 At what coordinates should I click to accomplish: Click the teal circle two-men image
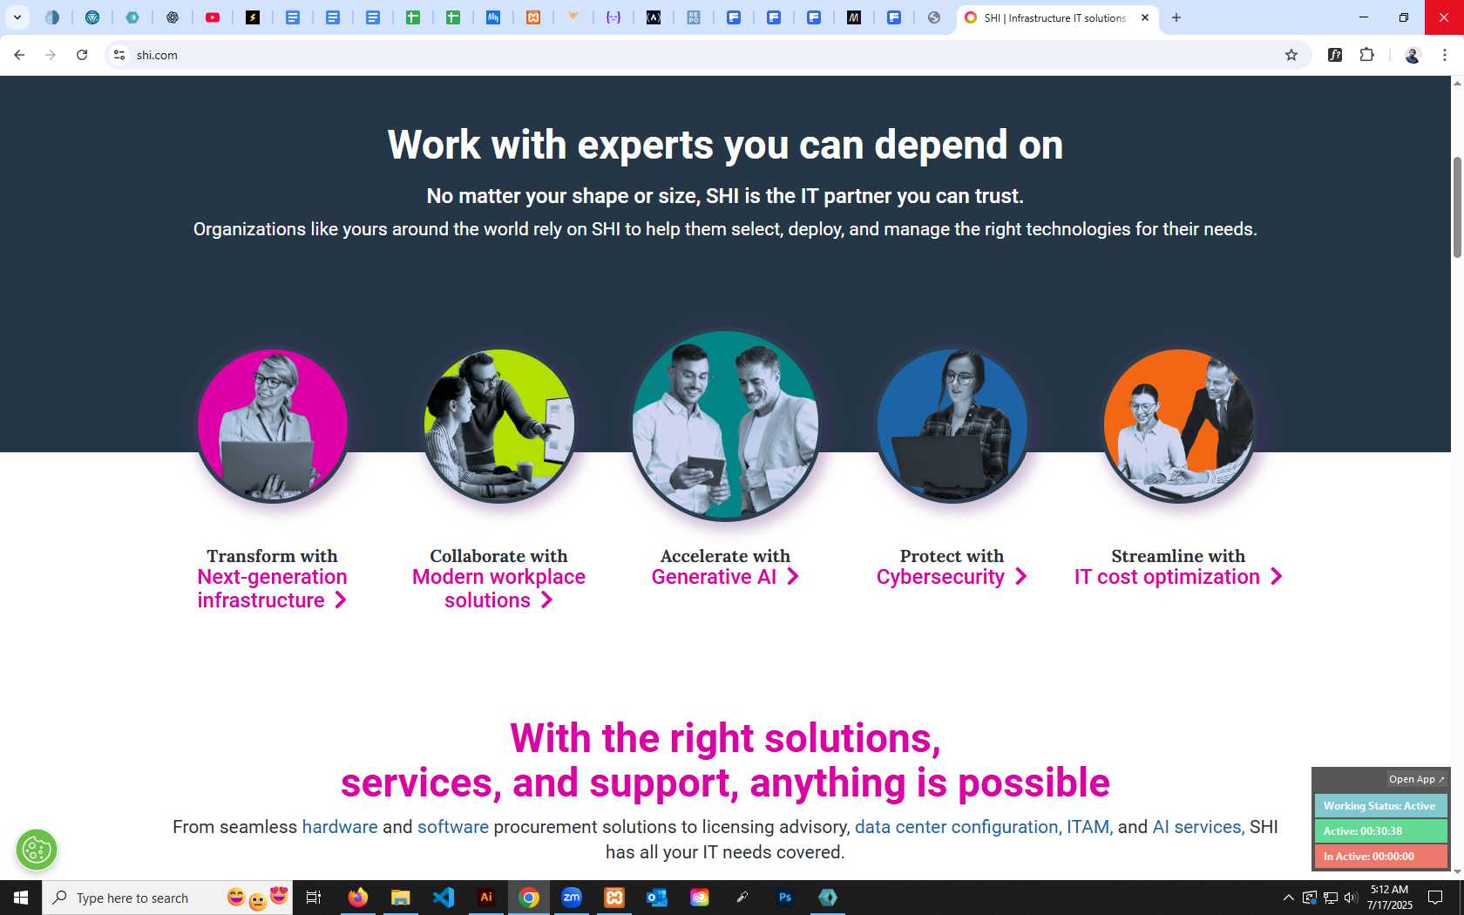point(725,426)
